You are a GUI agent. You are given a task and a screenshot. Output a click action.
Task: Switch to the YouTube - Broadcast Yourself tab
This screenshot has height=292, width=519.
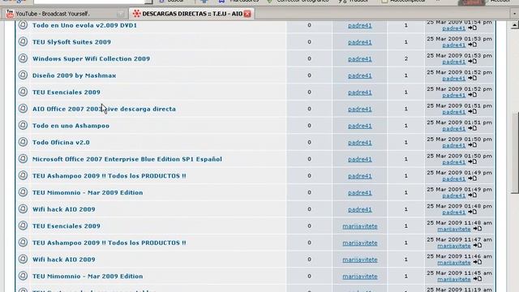point(65,14)
